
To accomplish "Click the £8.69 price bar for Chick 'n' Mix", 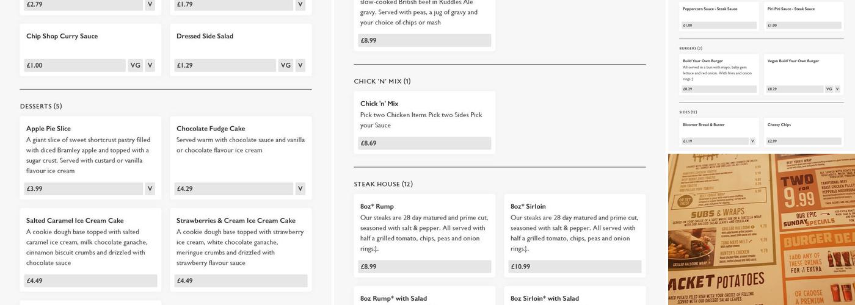I will (x=424, y=143).
